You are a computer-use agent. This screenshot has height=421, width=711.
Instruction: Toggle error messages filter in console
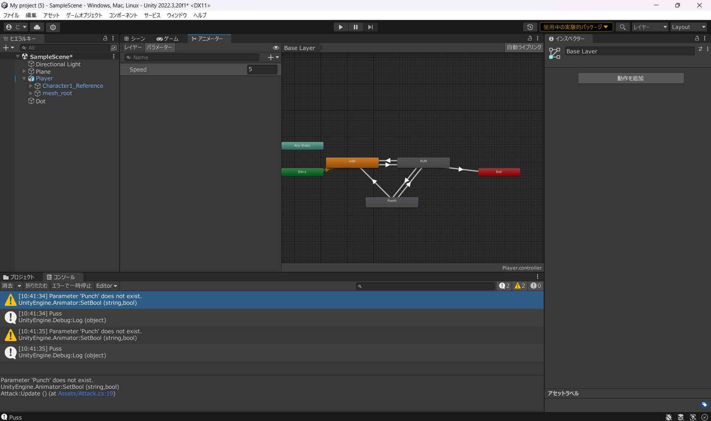coord(535,286)
